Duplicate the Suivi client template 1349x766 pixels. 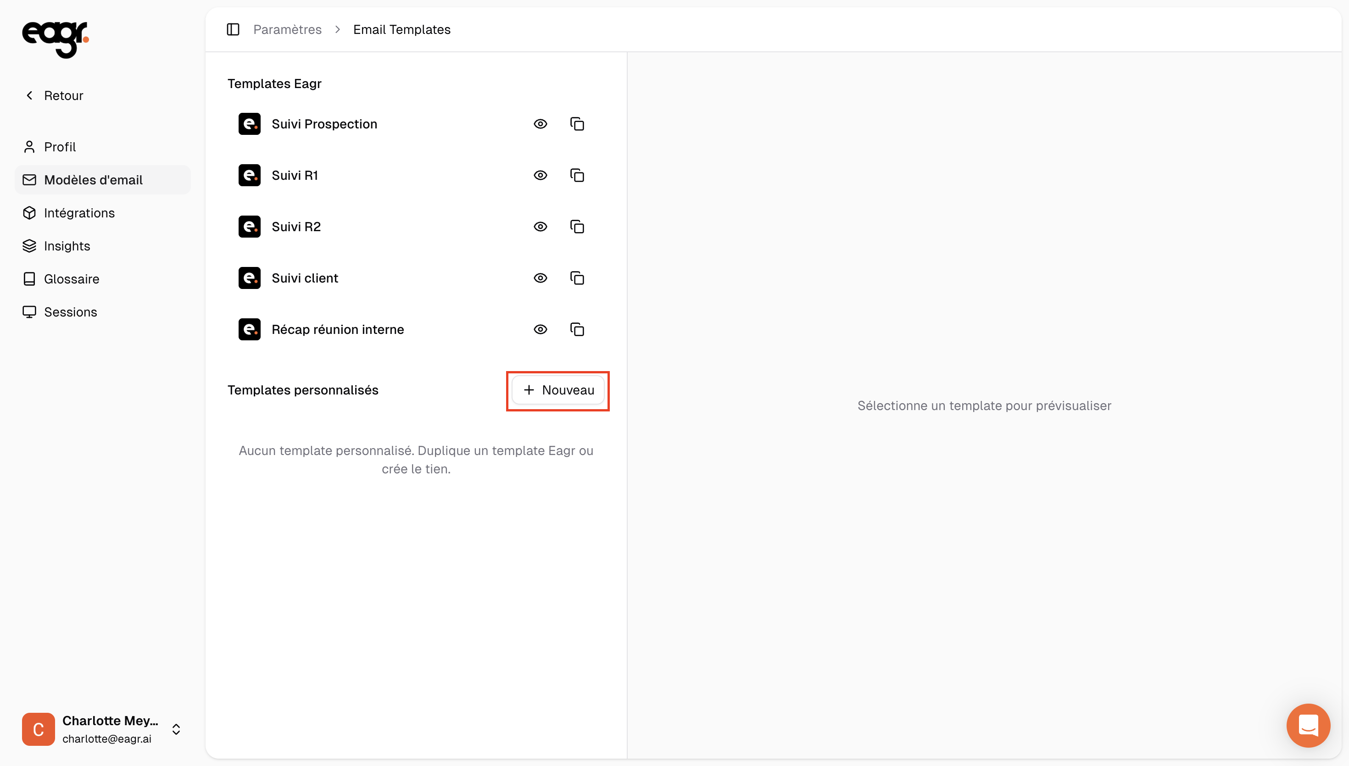(577, 278)
